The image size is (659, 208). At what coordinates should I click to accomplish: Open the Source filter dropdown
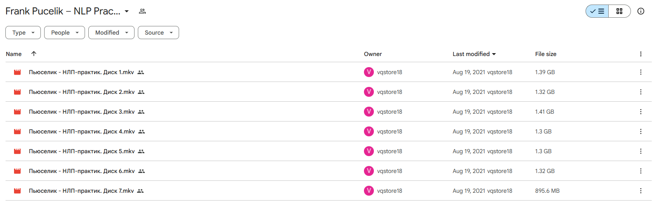158,33
